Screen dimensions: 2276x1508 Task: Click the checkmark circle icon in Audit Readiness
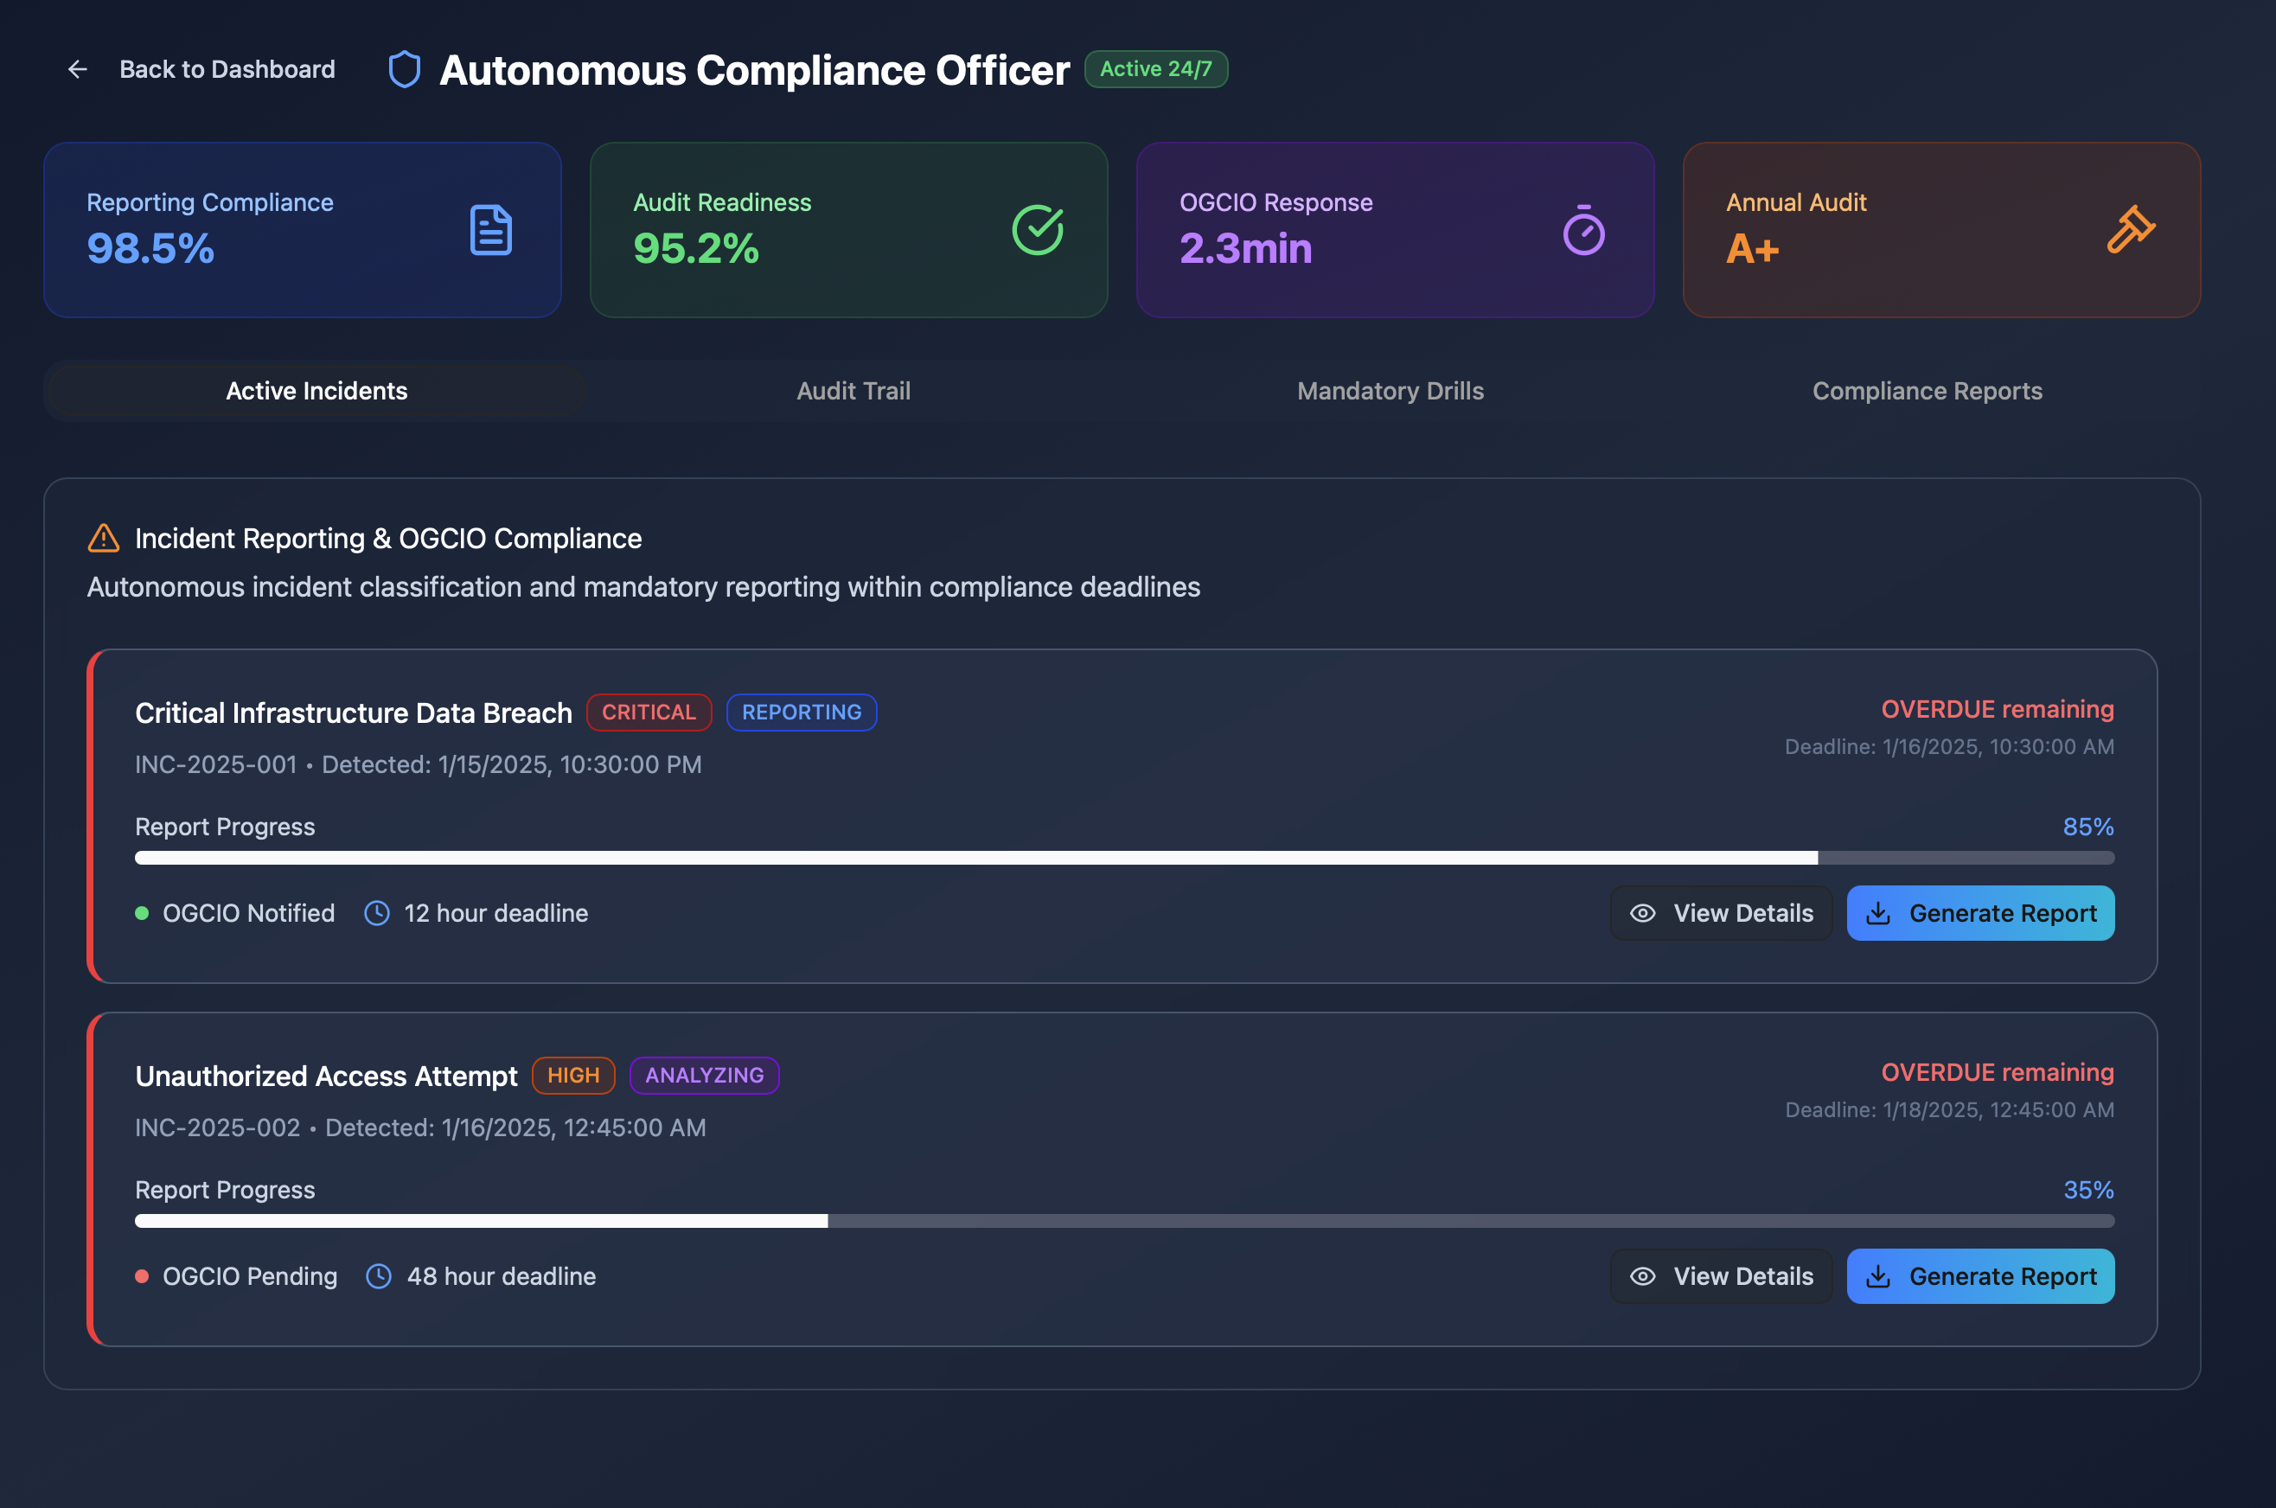coord(1038,230)
